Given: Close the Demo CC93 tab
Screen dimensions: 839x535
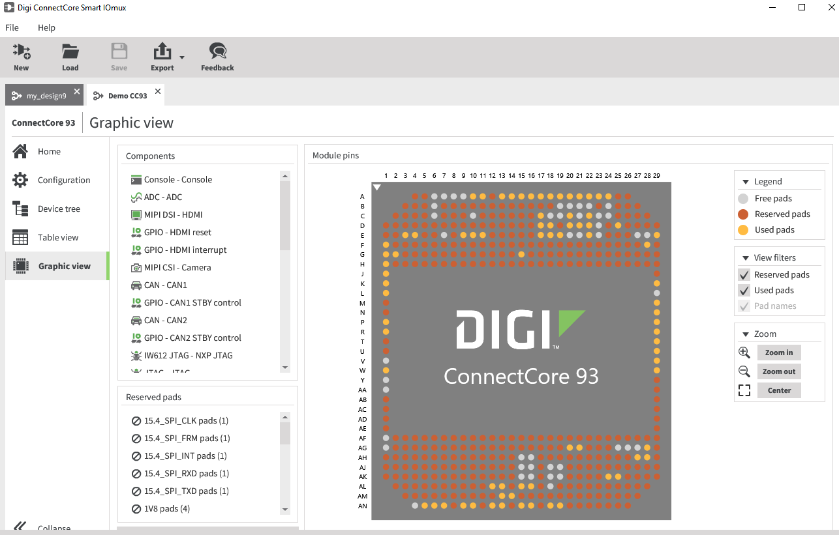Looking at the screenshot, I should pyautogui.click(x=158, y=91).
